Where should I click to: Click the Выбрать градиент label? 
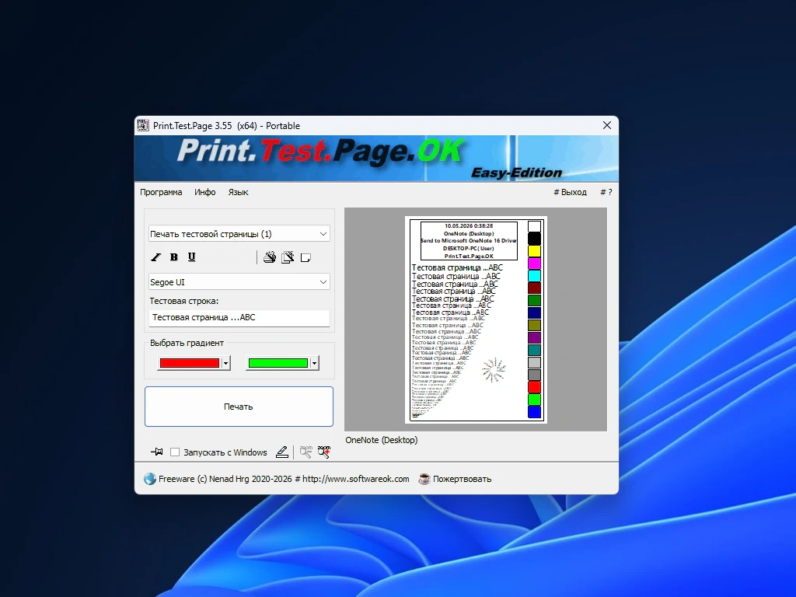tap(187, 343)
